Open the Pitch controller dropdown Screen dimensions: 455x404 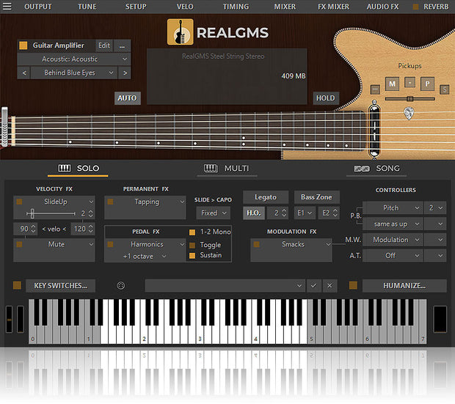coord(393,208)
